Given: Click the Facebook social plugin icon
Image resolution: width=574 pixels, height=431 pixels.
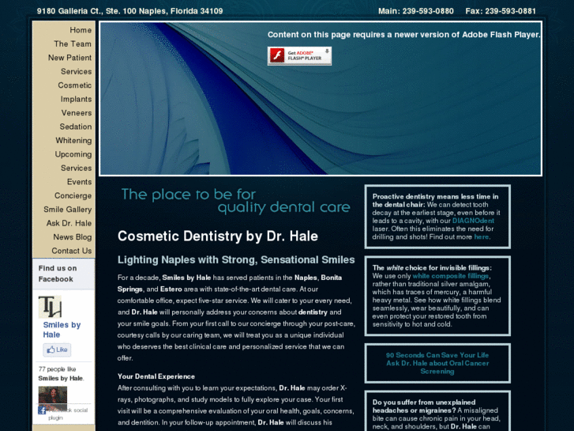Looking at the screenshot, I should tap(42, 410).
